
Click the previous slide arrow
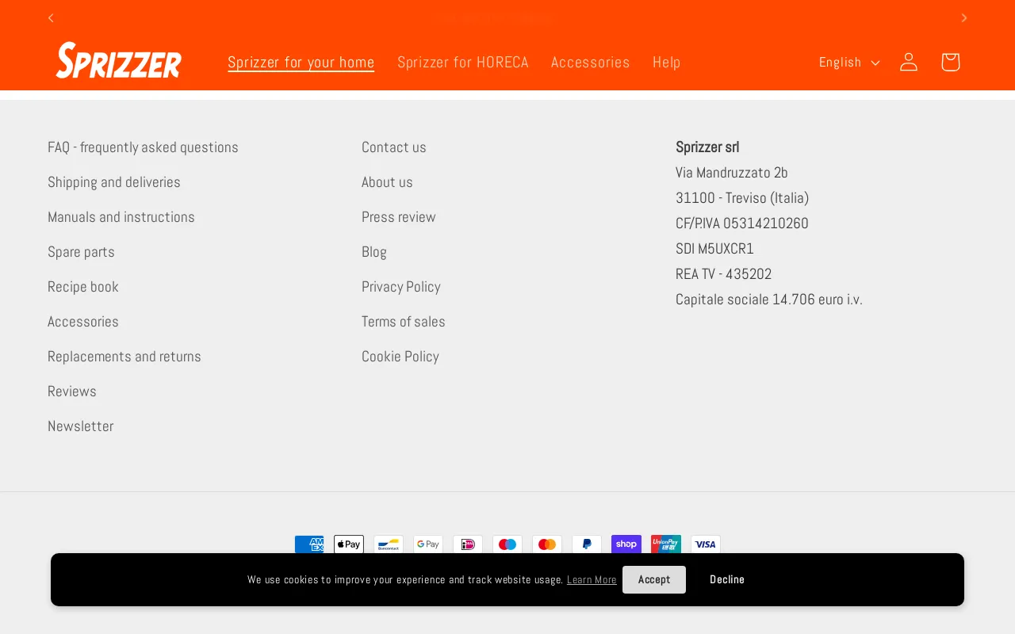(50, 17)
